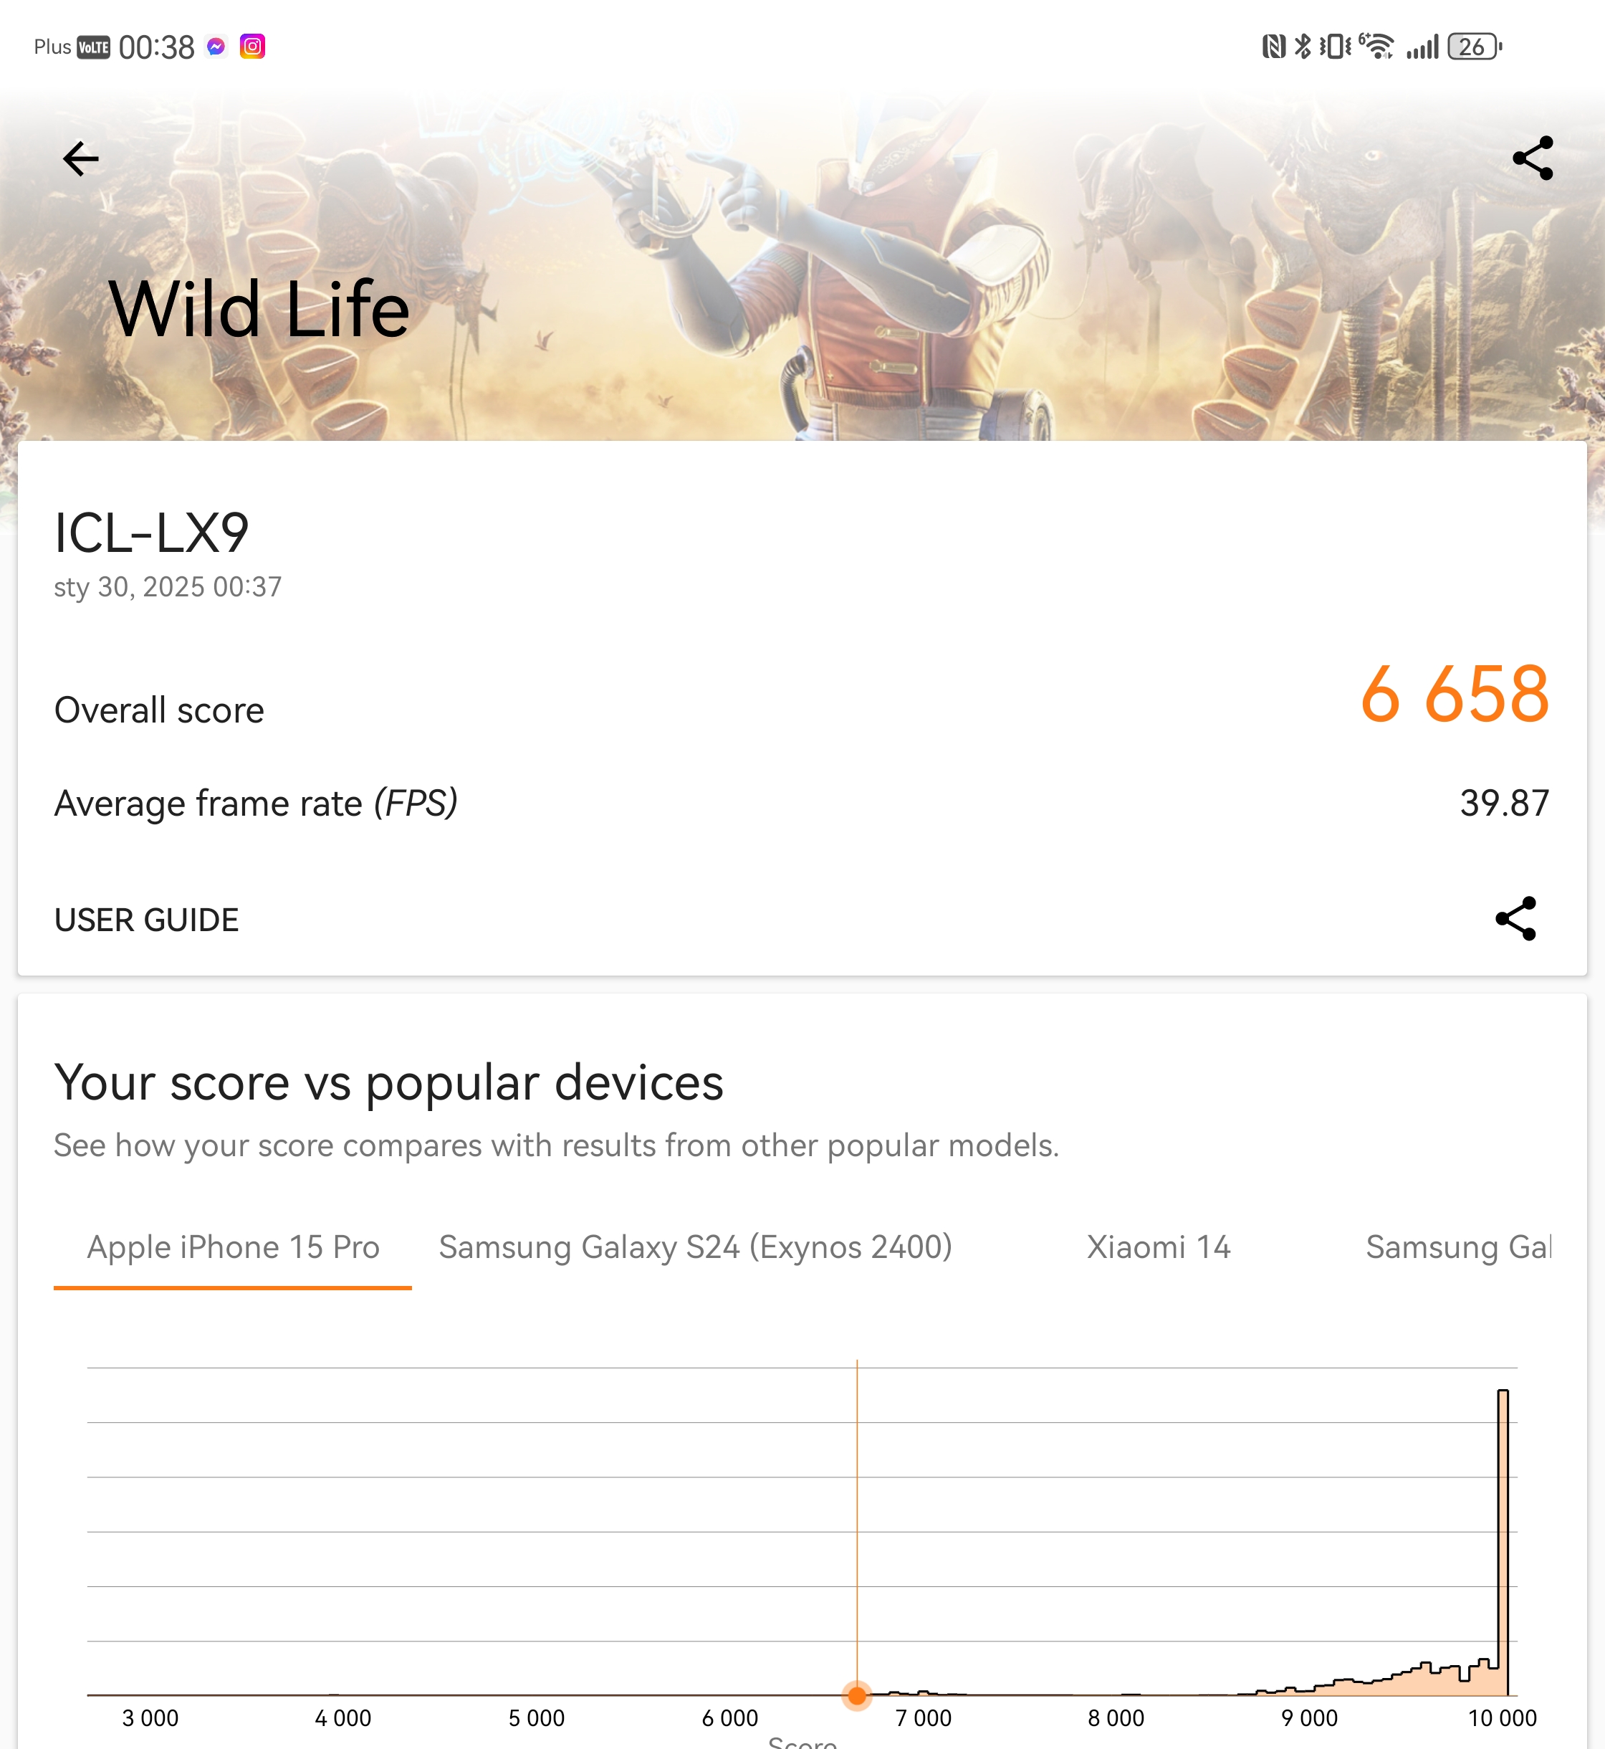
Task: Tap share icon beside USER GUIDE
Action: (x=1515, y=918)
